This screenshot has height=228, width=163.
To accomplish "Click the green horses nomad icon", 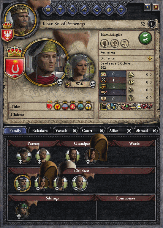I will click(145, 38).
